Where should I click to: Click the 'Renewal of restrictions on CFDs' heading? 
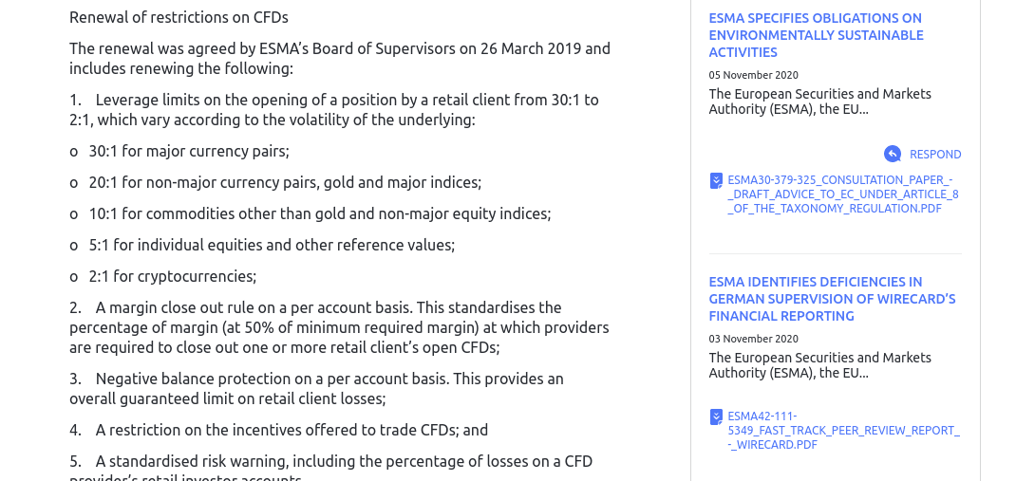pos(179,17)
